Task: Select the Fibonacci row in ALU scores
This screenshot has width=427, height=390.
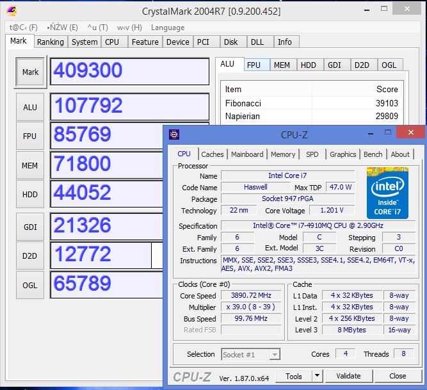Action: click(x=312, y=103)
